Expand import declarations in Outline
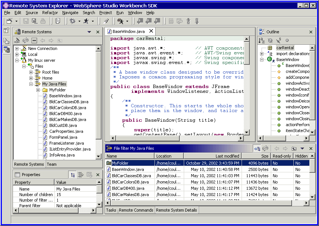Screen dimensions: 319x226 click(262, 54)
